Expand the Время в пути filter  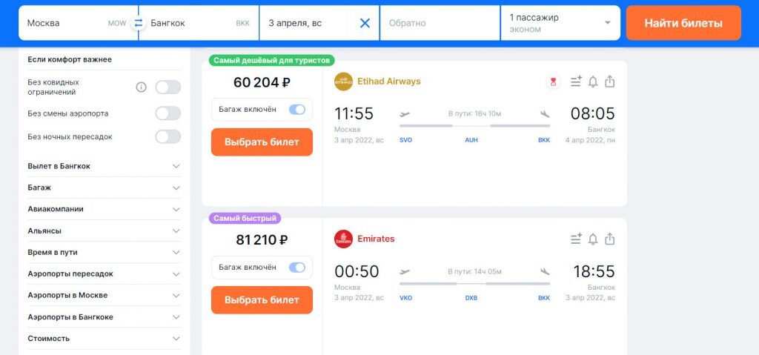click(104, 252)
